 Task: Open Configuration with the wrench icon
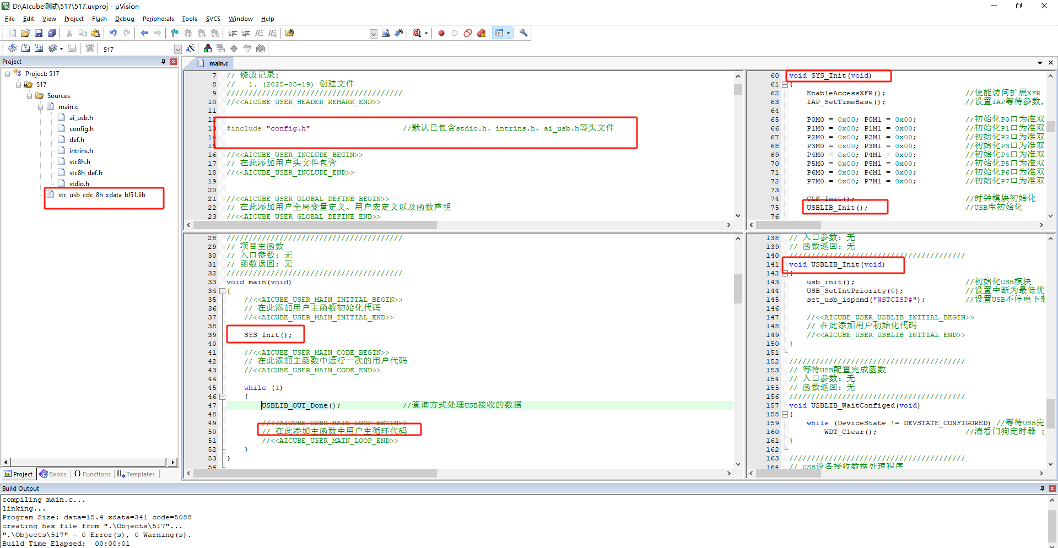click(x=523, y=33)
